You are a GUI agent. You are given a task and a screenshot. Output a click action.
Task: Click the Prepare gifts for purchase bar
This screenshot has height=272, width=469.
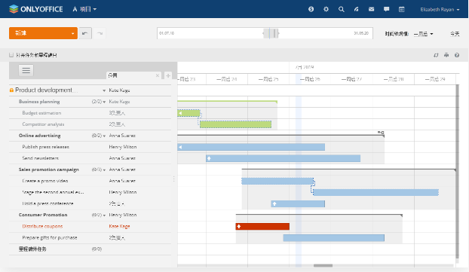334,238
